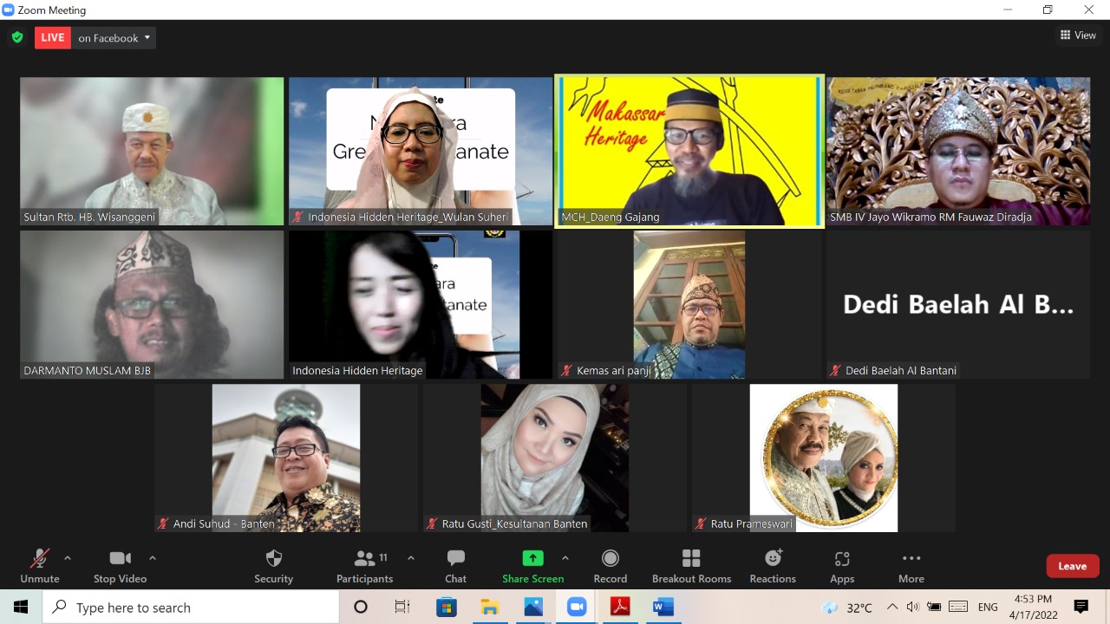Open the Reactions menu
Image resolution: width=1110 pixels, height=624 pixels.
pos(773,566)
